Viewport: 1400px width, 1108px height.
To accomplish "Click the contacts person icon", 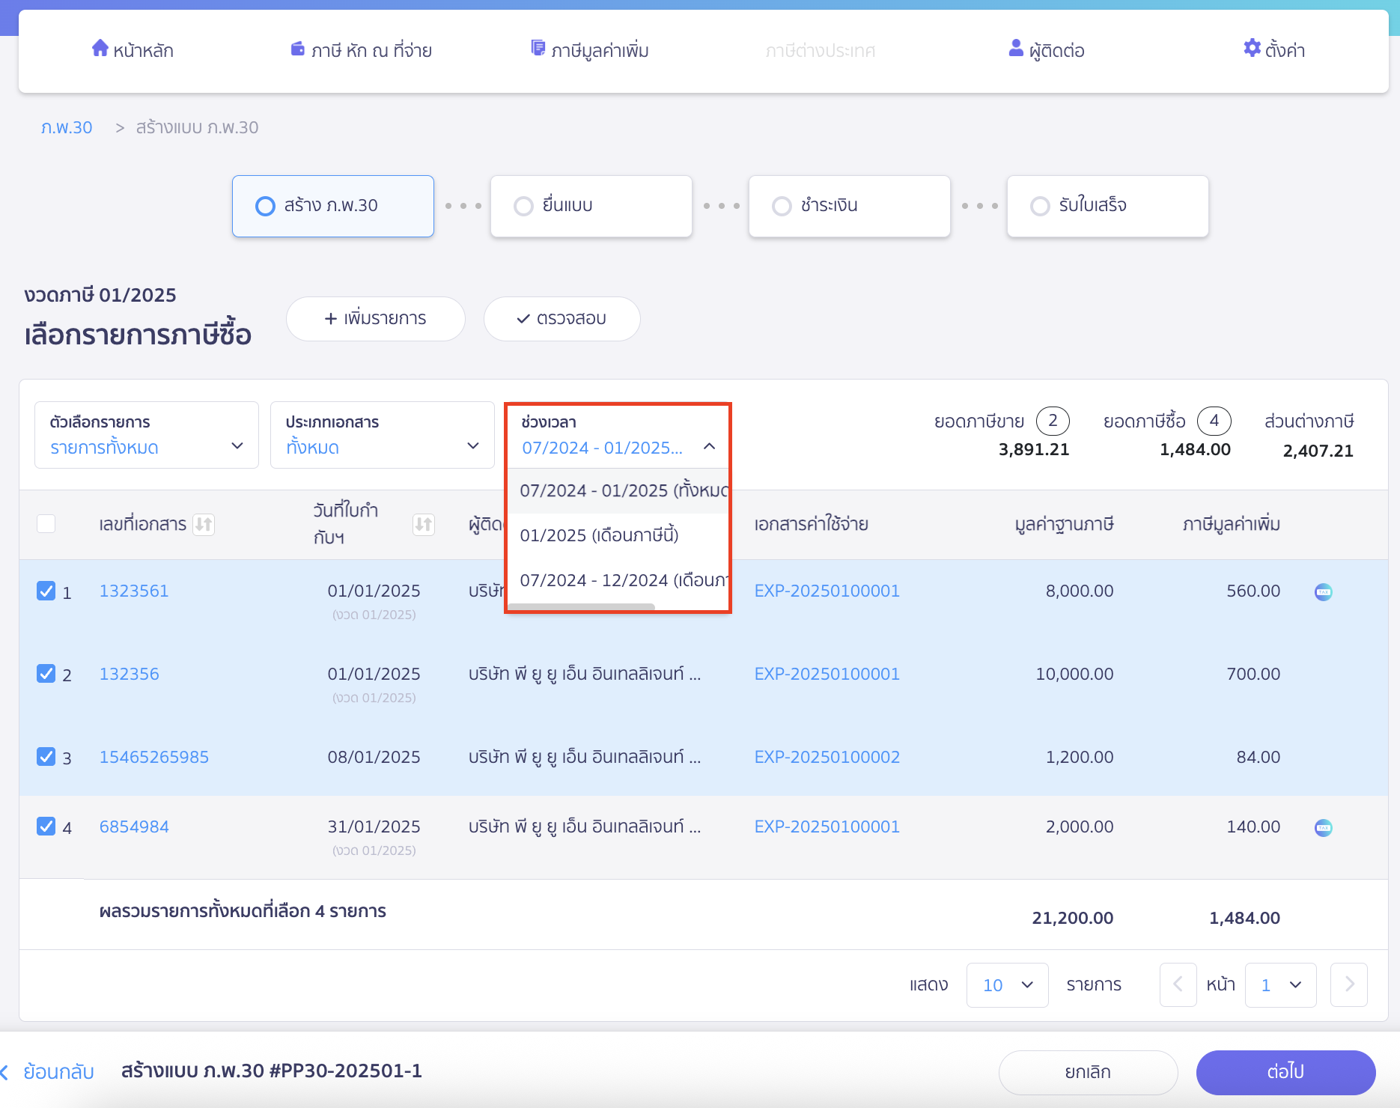I will (1015, 49).
